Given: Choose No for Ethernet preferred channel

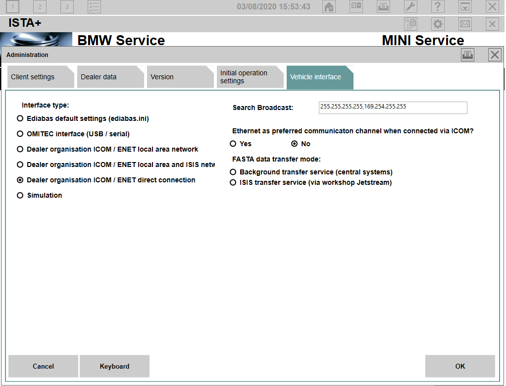Looking at the screenshot, I should 301,144.
